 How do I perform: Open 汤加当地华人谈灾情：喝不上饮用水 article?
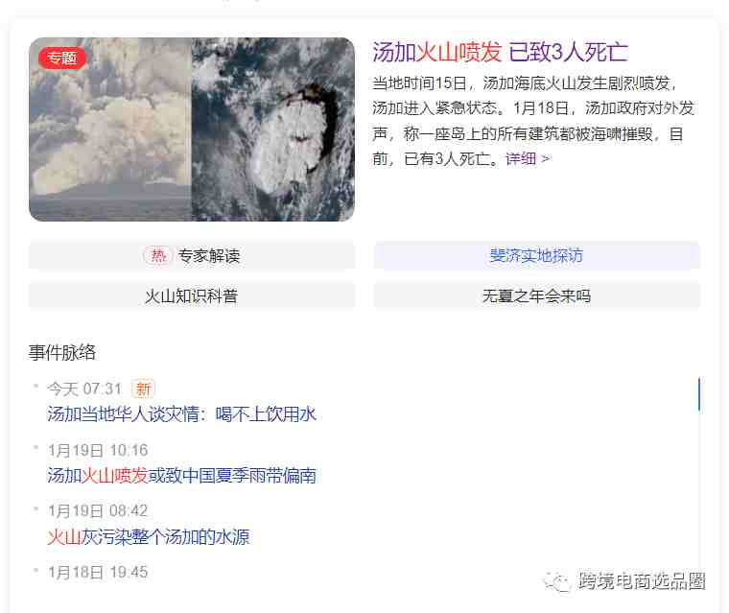(x=182, y=413)
